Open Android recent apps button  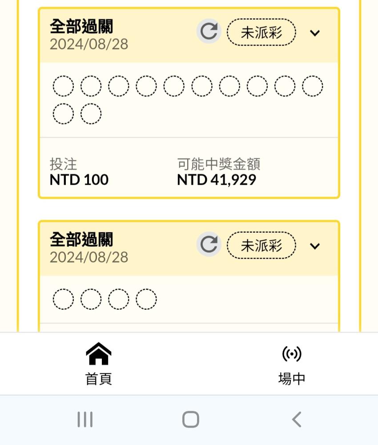click(85, 420)
